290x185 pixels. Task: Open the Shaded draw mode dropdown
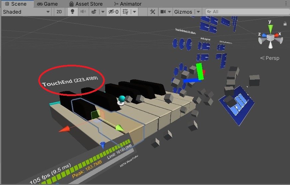tap(26, 12)
